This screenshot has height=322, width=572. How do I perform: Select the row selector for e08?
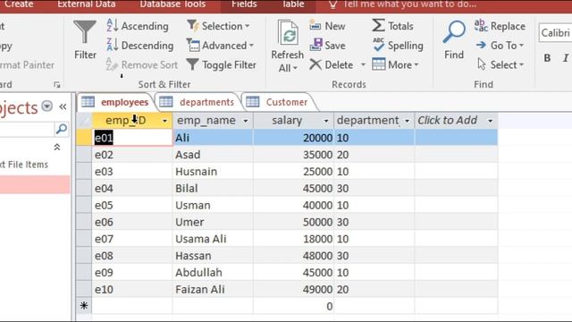(84, 255)
